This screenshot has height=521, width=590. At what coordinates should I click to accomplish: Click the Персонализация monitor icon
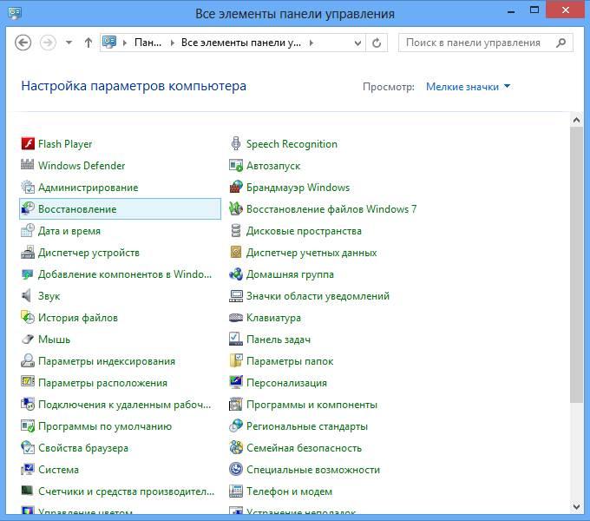click(236, 382)
